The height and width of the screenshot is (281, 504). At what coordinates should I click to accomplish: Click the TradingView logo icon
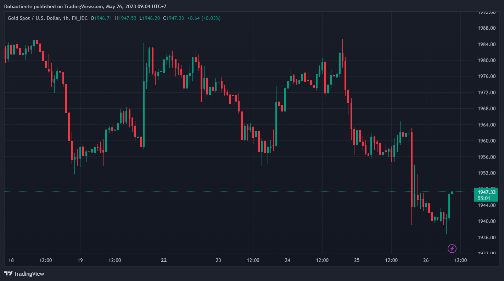coord(9,274)
